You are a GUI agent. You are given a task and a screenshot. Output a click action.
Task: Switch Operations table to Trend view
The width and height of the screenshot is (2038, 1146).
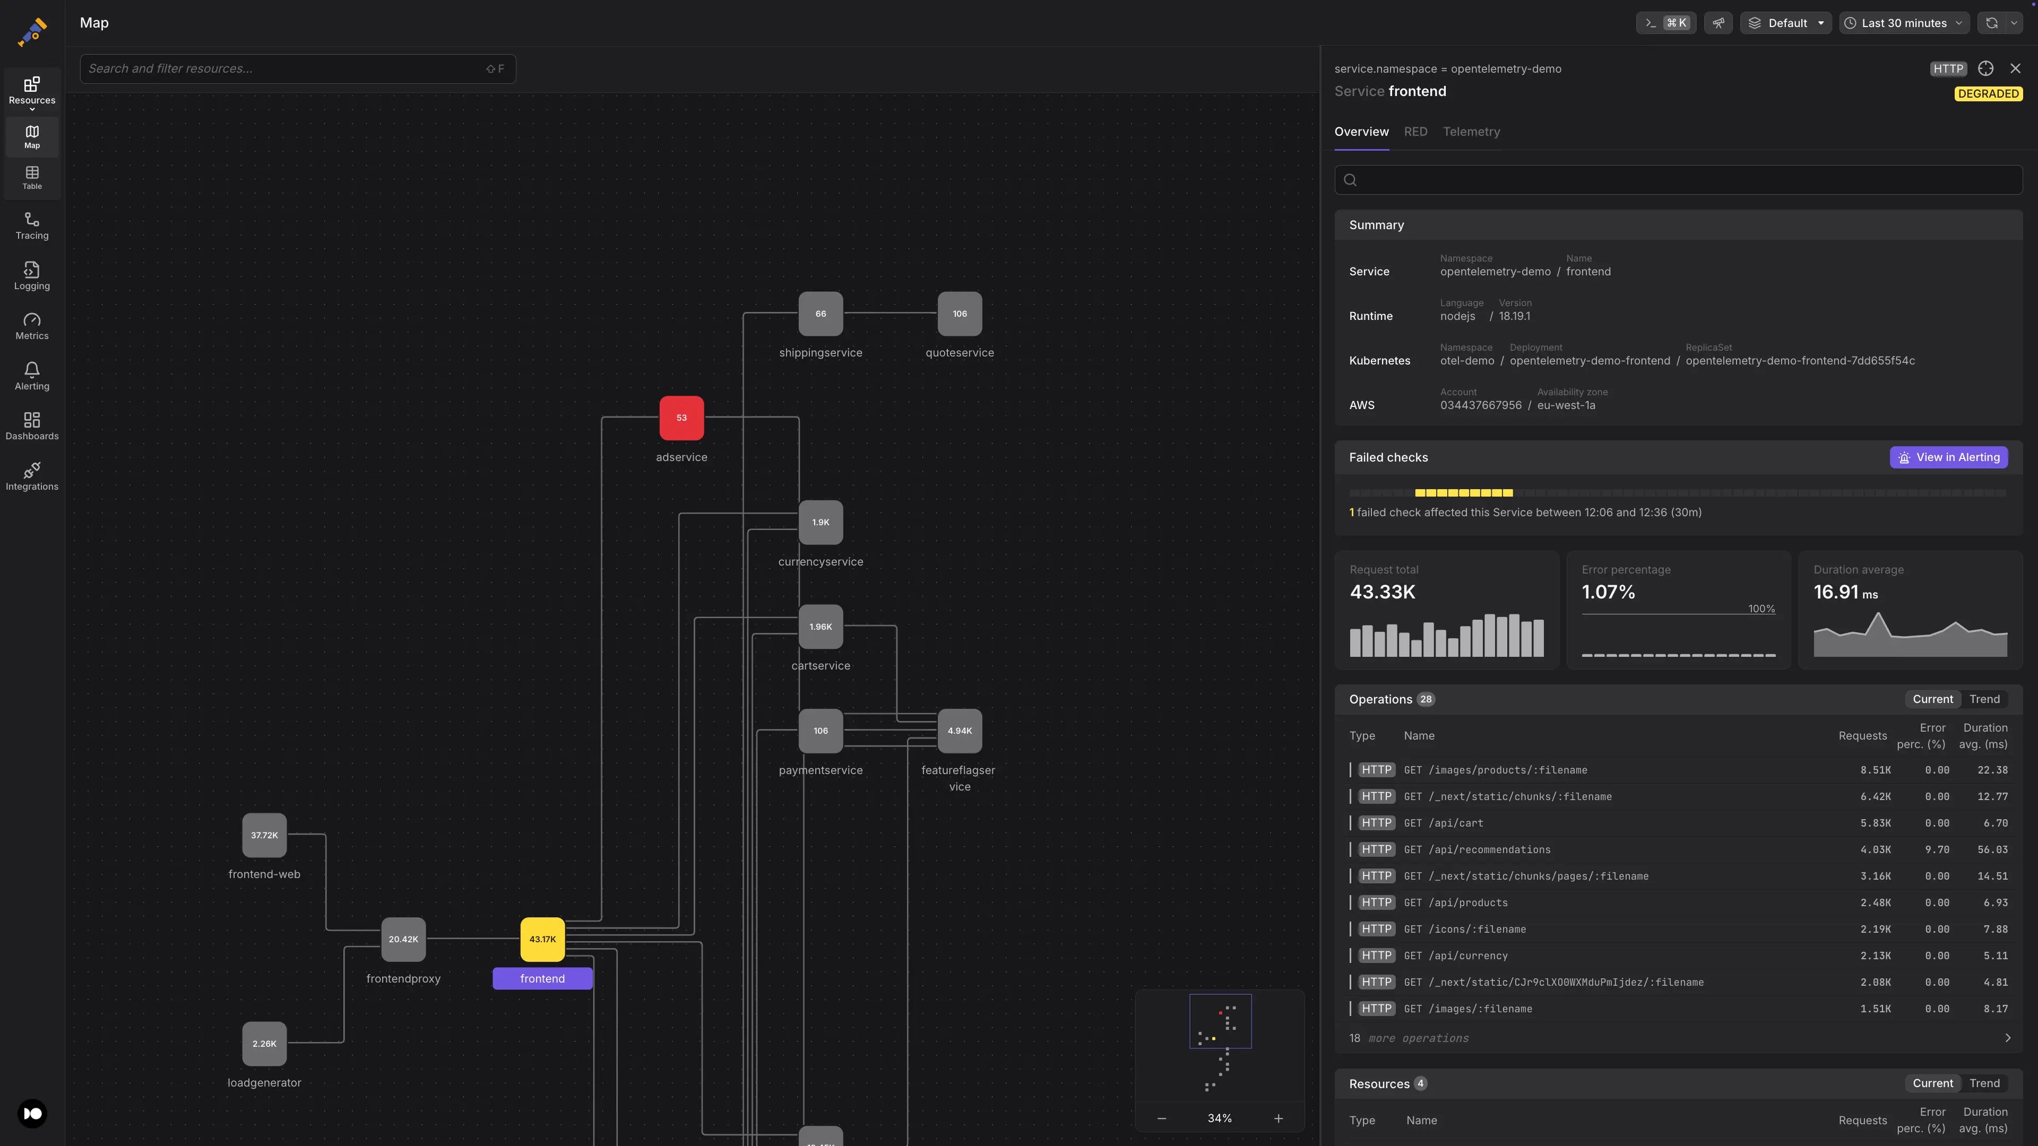[1985, 699]
